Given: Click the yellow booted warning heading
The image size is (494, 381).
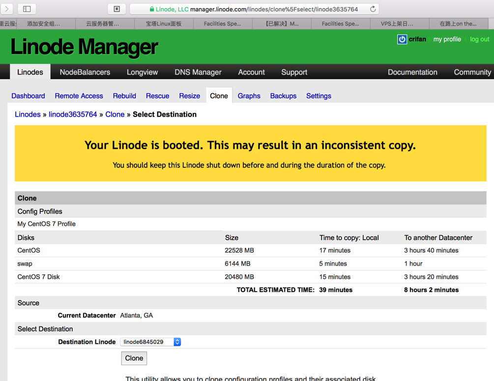Looking at the screenshot, I should pyautogui.click(x=250, y=145).
